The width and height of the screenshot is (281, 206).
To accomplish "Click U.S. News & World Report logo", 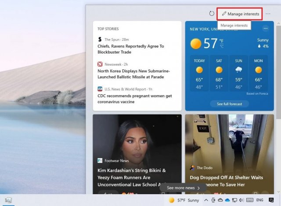I will point(100,89).
